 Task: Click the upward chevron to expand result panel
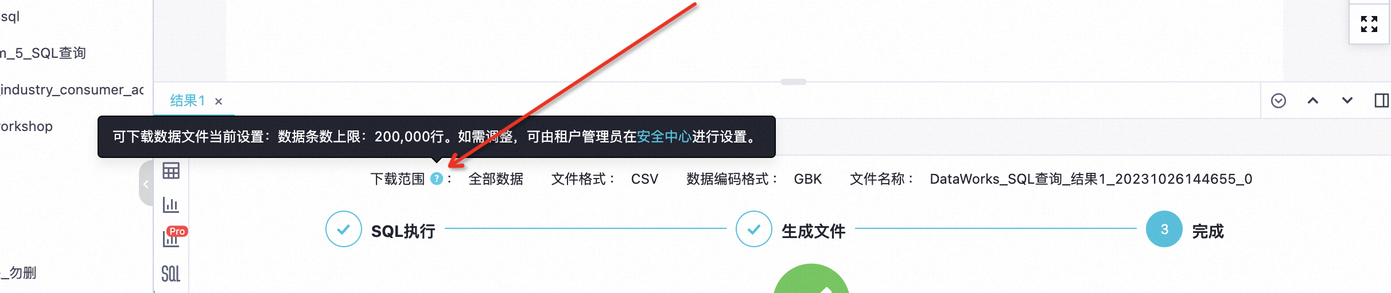click(x=1313, y=101)
